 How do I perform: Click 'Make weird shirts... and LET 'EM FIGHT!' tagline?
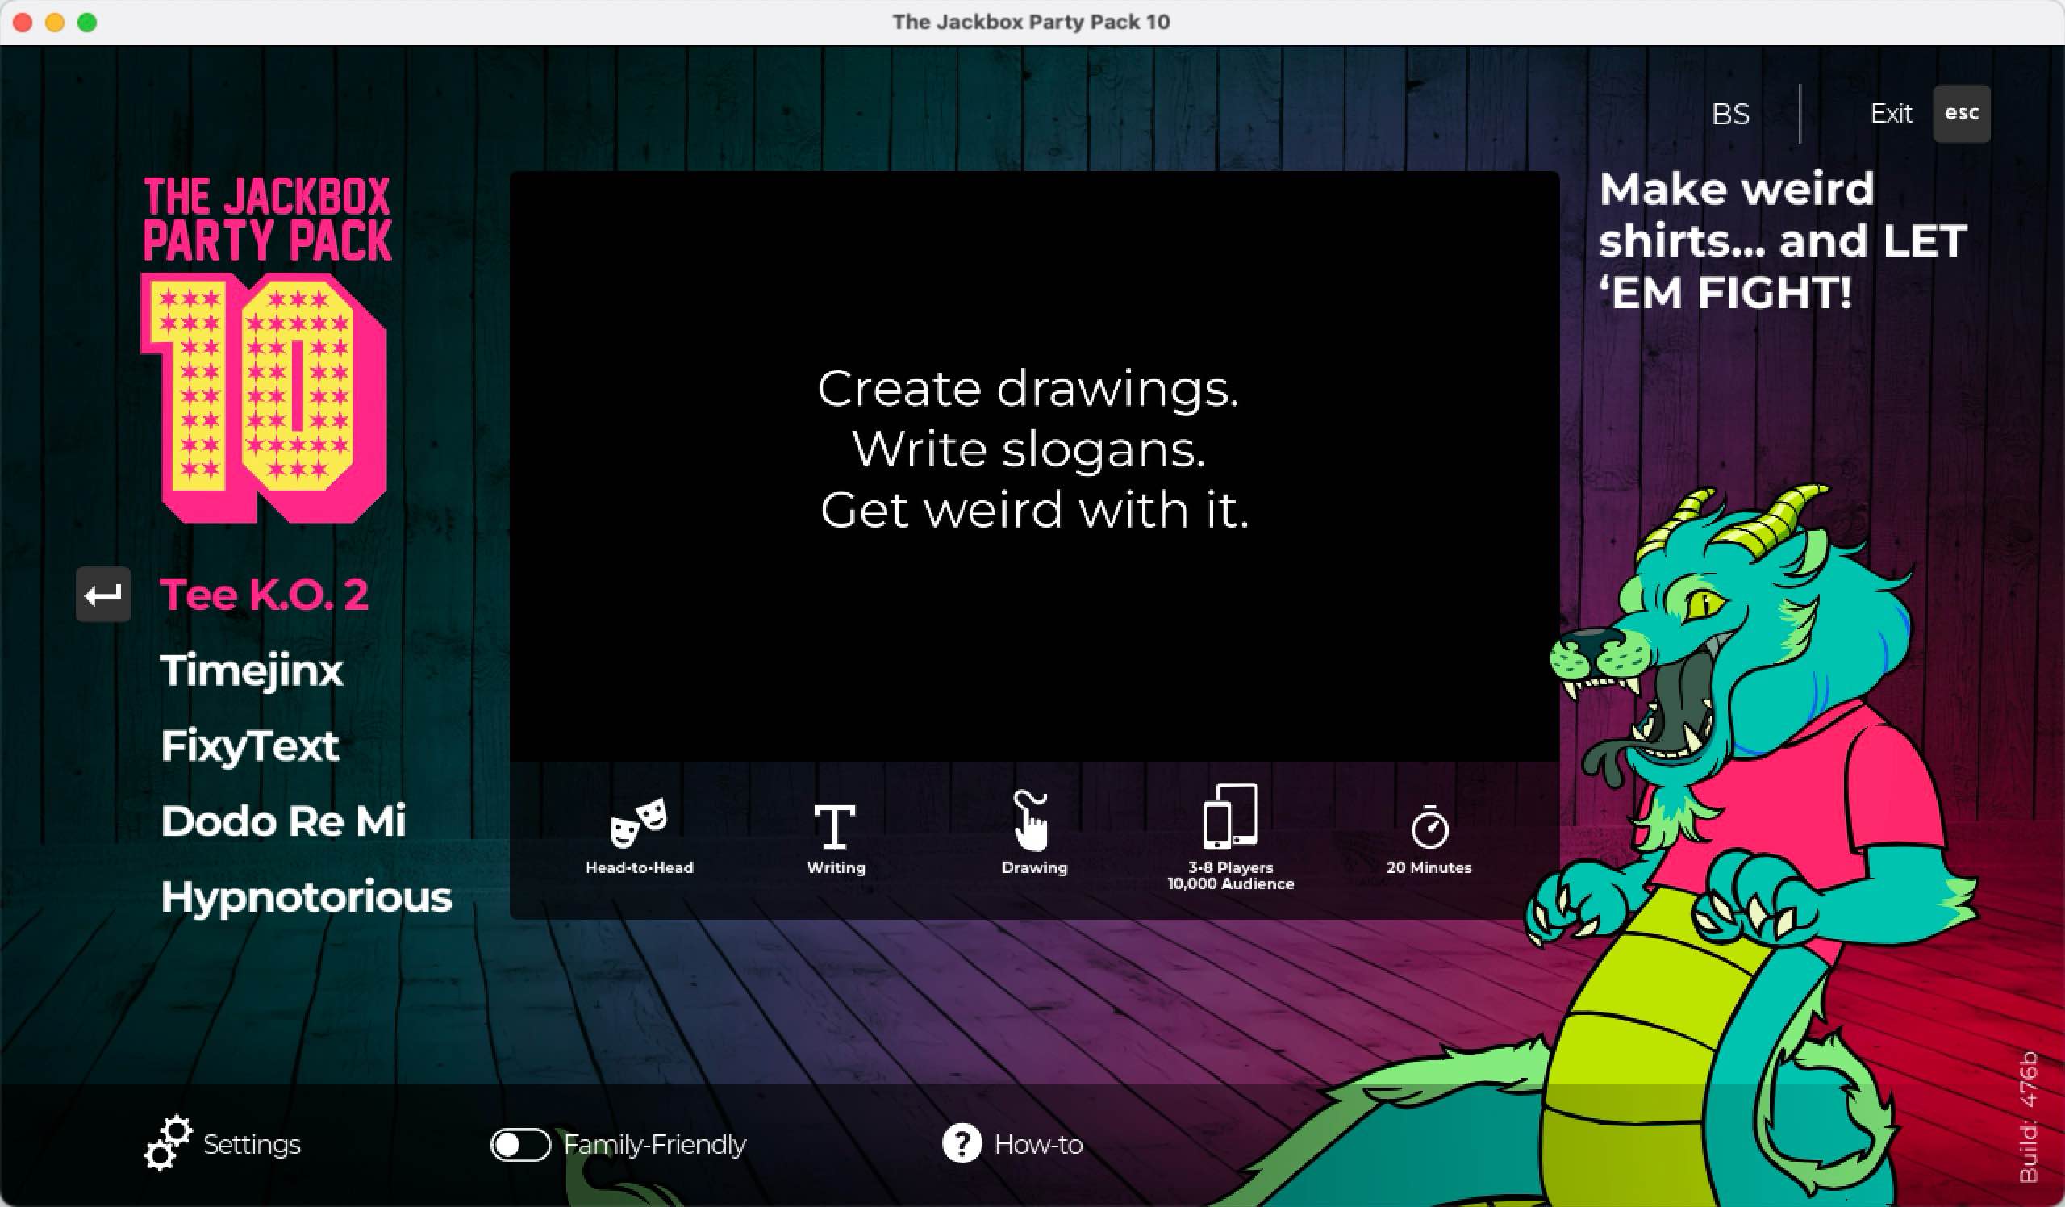pos(1783,240)
